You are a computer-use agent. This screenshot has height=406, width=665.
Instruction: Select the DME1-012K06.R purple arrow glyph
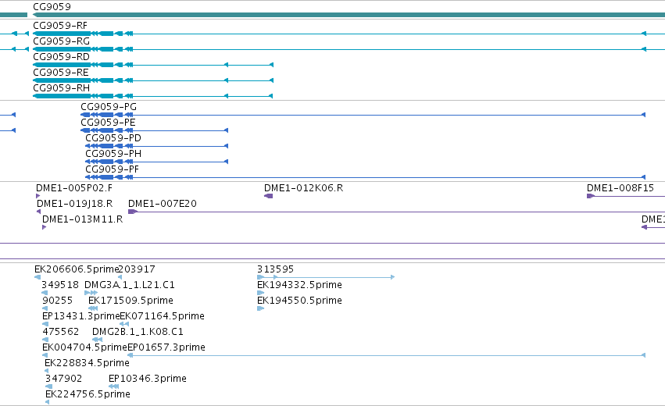click(x=269, y=196)
